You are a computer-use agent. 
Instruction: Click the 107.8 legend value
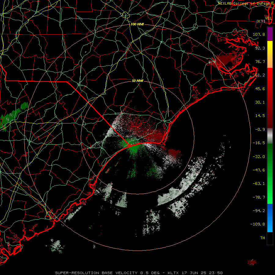pyautogui.click(x=259, y=34)
